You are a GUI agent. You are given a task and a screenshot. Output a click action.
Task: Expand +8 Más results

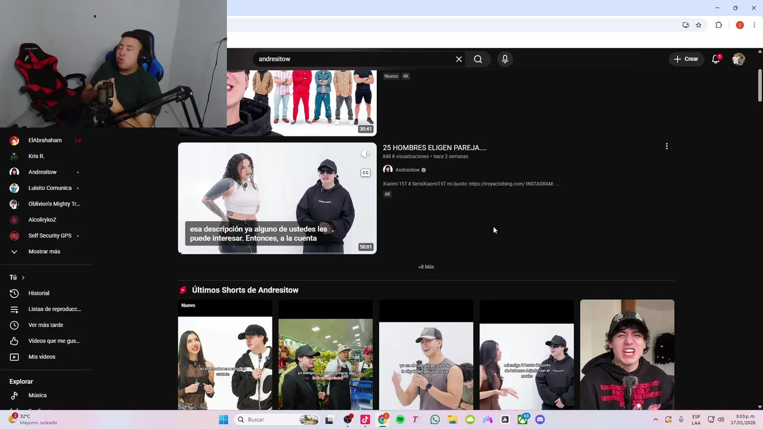point(426,267)
